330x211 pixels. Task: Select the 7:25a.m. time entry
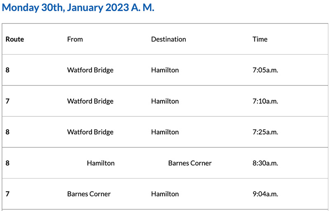[x=265, y=132]
